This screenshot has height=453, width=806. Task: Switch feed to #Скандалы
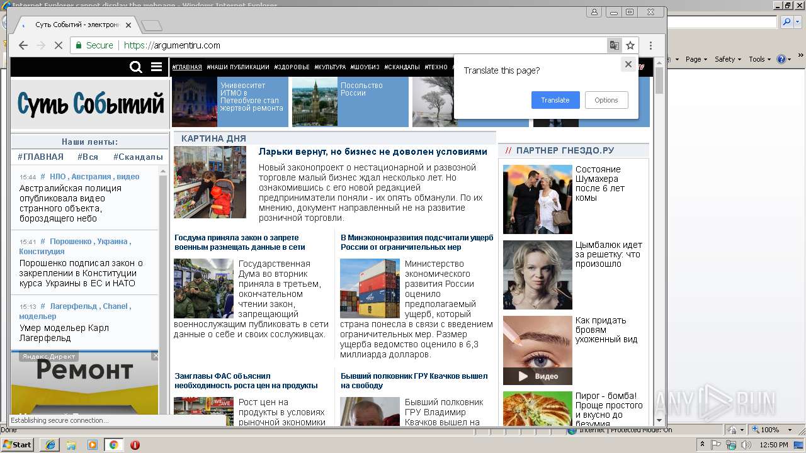click(138, 157)
